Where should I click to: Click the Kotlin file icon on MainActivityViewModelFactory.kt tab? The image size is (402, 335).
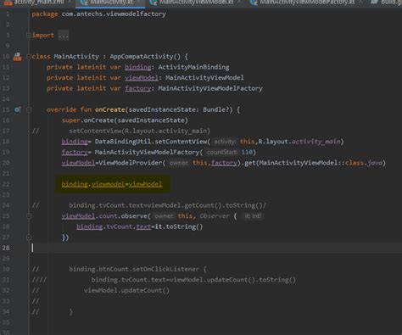tap(254, 3)
